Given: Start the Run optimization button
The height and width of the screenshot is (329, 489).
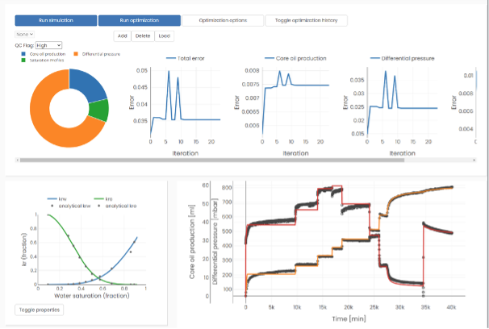Looking at the screenshot, I should coord(140,20).
